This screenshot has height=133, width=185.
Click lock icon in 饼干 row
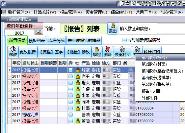(x=78, y=76)
